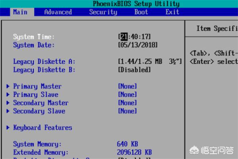Click the System Date value
238x159 pixels.
tap(138, 45)
